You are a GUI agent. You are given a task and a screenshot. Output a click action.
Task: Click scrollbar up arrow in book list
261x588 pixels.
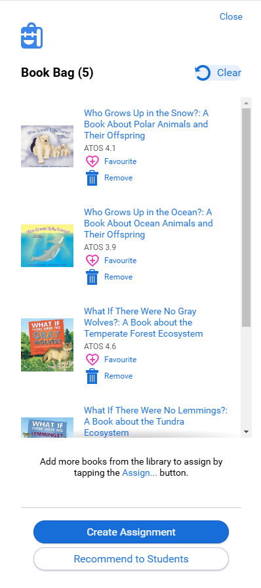pyautogui.click(x=246, y=103)
